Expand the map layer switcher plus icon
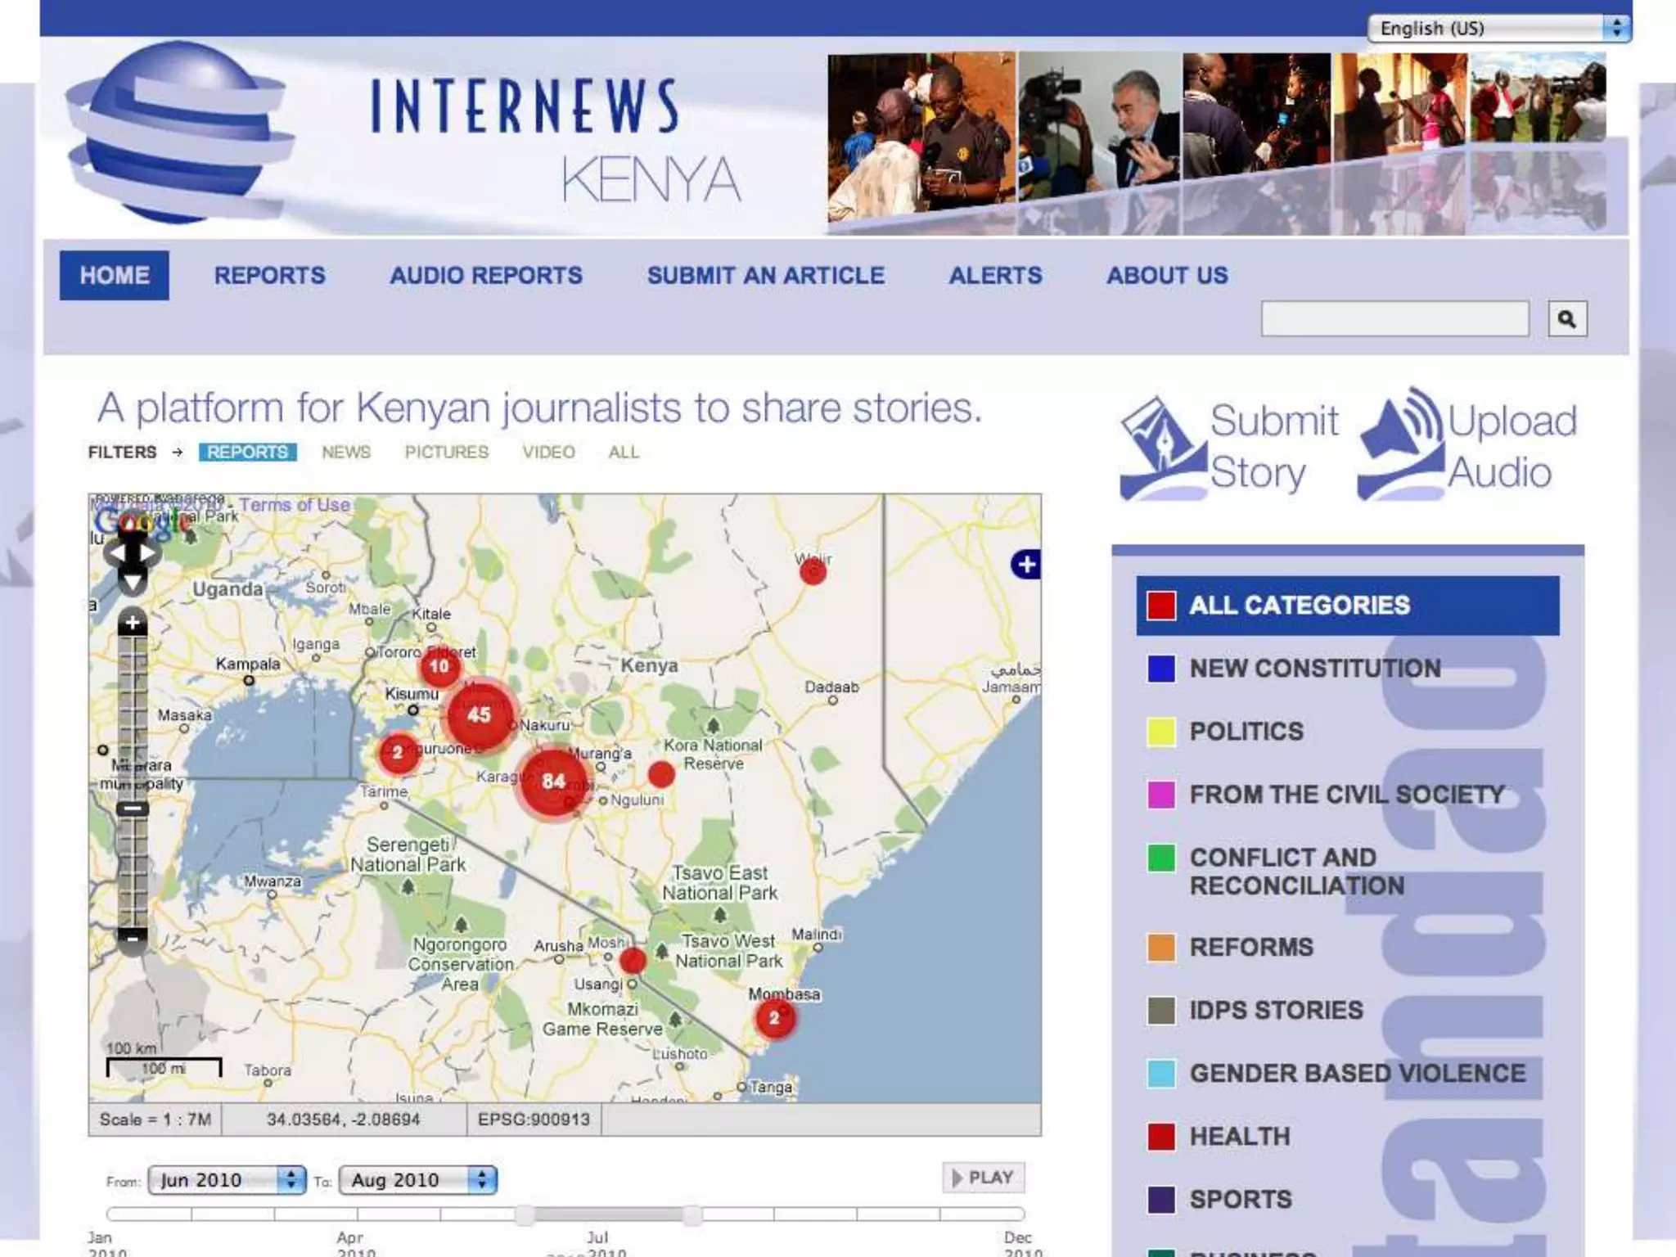Image resolution: width=1676 pixels, height=1257 pixels. tap(1026, 564)
